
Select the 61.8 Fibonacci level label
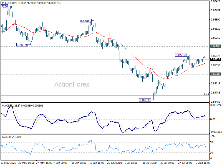click(206, 94)
